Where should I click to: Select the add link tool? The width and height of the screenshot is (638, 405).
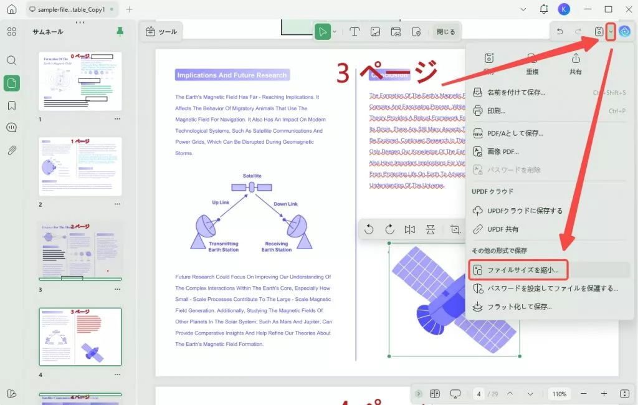coord(396,32)
